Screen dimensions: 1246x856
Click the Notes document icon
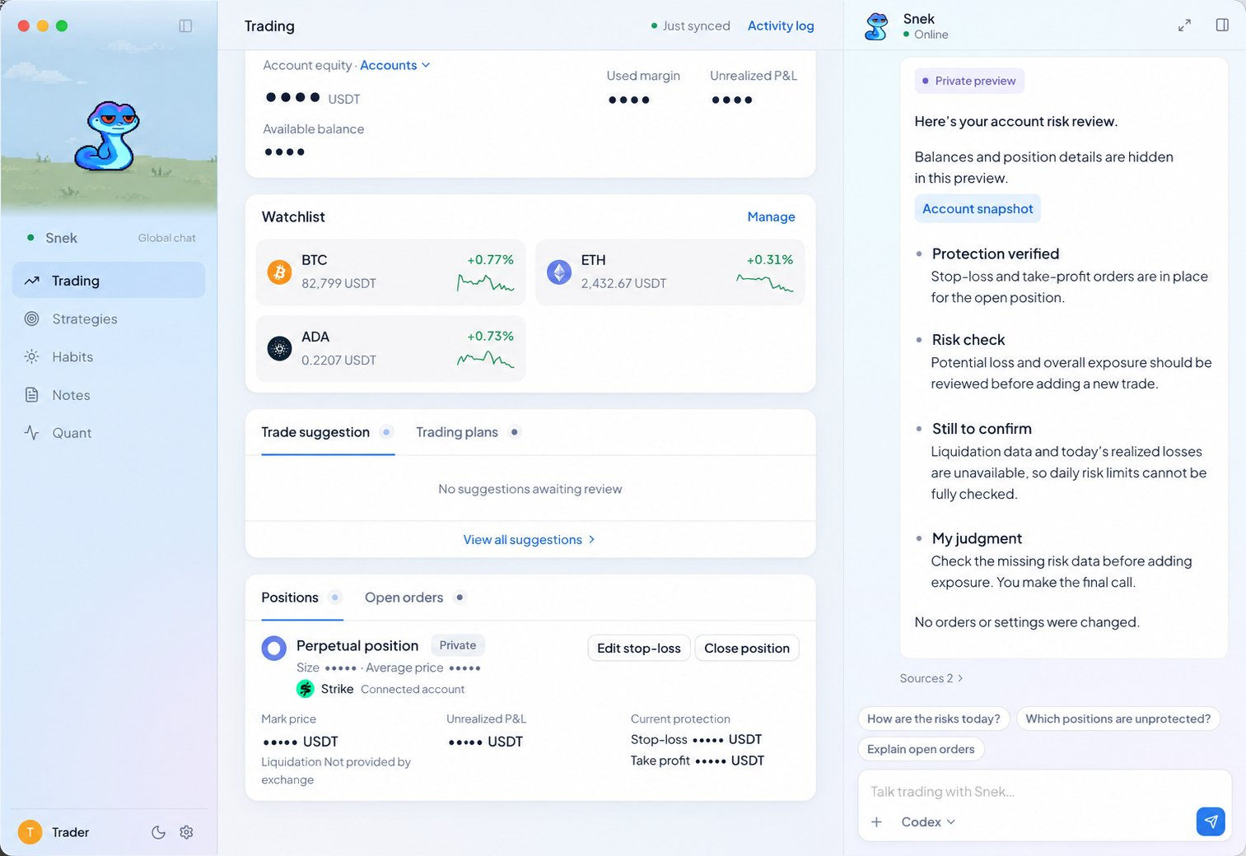tap(31, 395)
